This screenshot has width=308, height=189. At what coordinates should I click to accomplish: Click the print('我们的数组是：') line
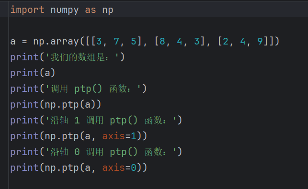click(x=68, y=57)
